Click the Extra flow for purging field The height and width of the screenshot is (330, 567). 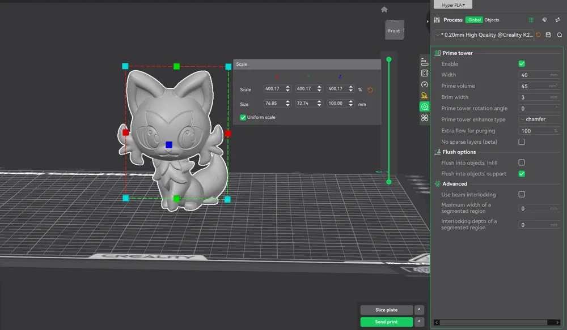(x=539, y=131)
